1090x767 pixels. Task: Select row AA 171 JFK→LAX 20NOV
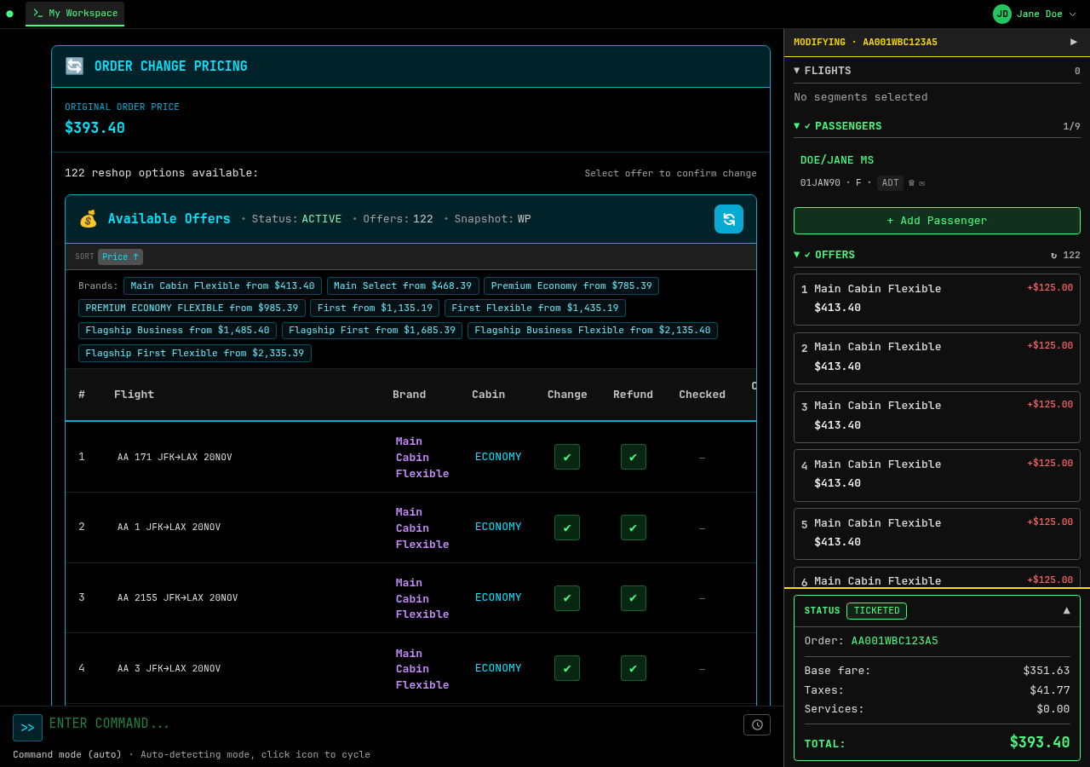[x=410, y=457]
